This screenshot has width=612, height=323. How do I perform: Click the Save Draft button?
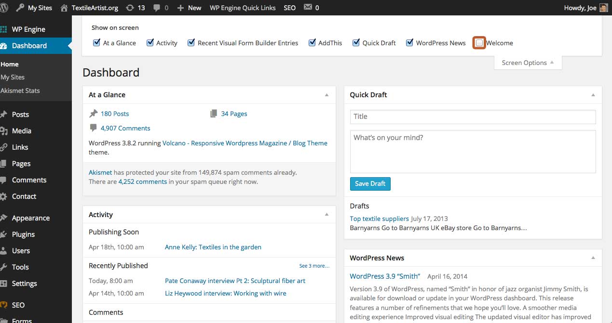coord(370,183)
